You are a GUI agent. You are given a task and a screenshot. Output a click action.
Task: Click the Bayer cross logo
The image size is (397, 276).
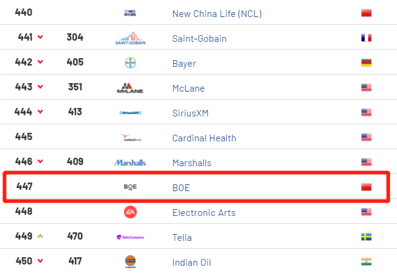(x=130, y=62)
